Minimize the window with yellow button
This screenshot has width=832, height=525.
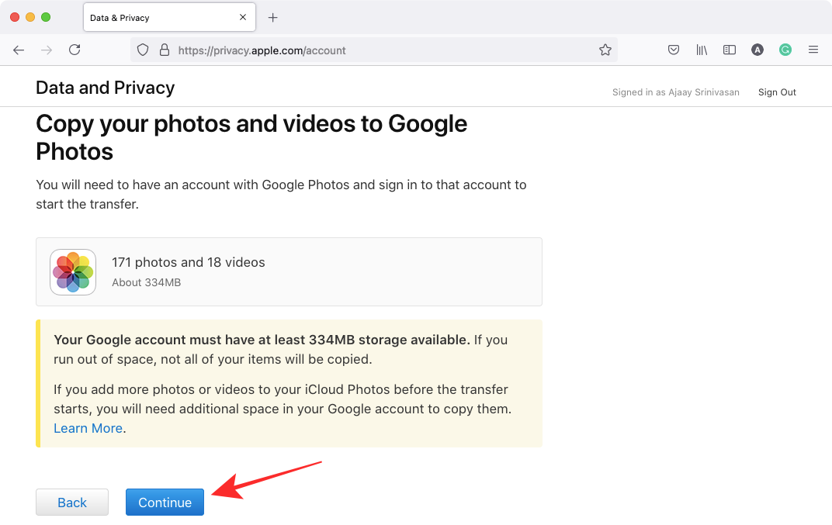pos(30,17)
